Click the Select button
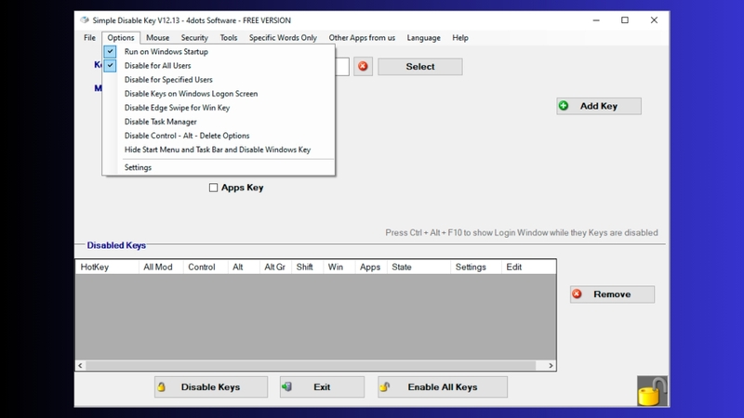The width and height of the screenshot is (744, 418). [x=420, y=66]
